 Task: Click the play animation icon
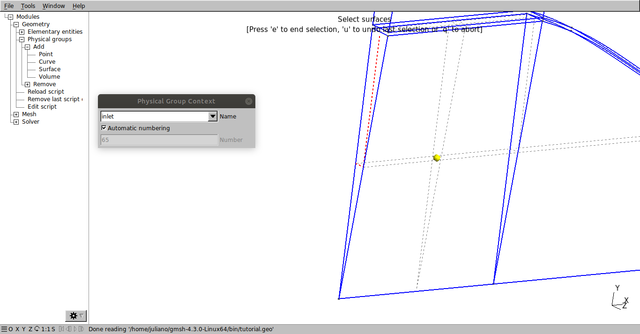coord(75,329)
